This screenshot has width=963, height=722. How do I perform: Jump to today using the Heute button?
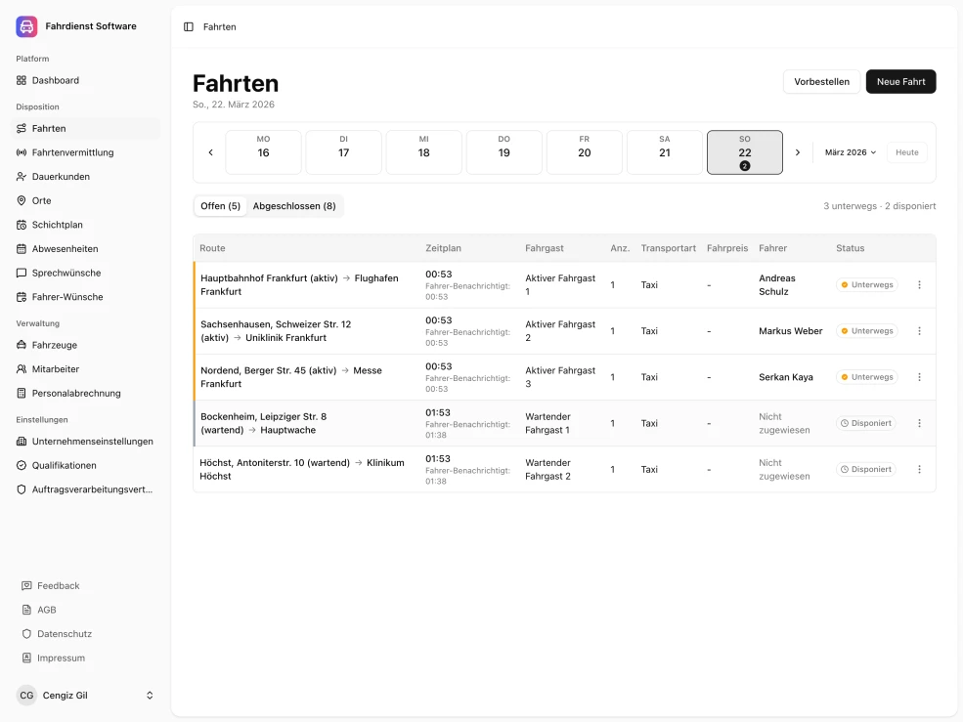coord(906,152)
